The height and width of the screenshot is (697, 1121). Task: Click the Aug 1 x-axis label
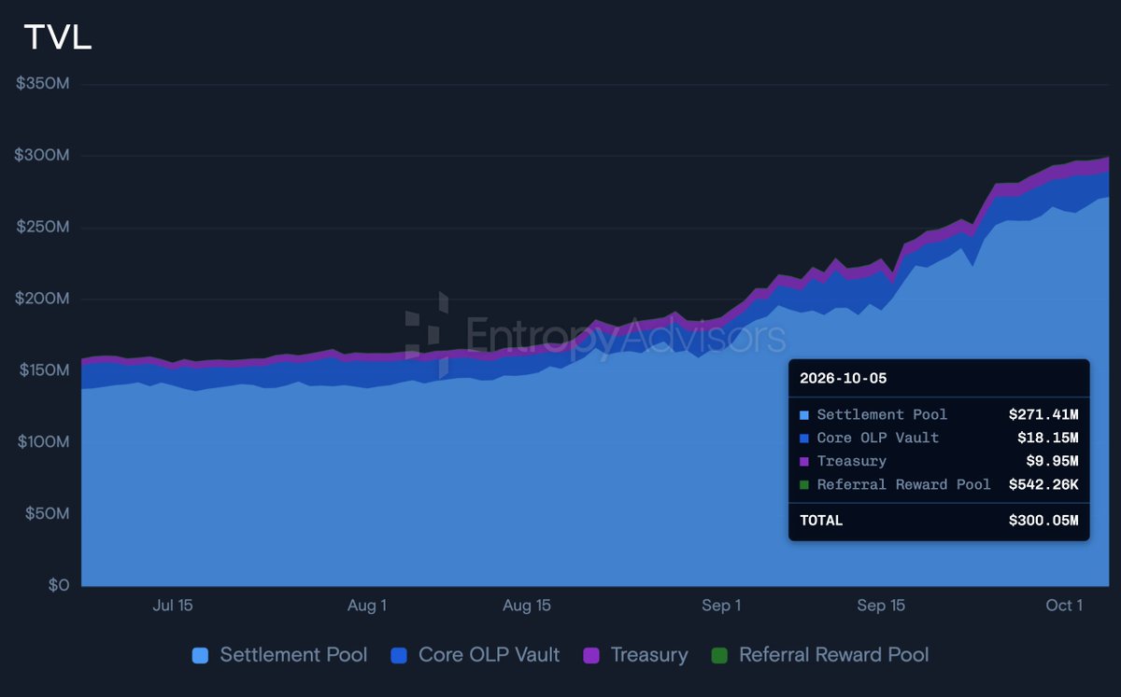(367, 606)
